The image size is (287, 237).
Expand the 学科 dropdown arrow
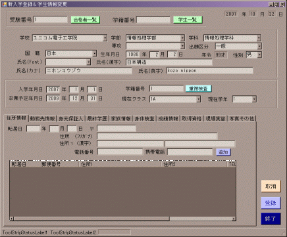(x=259, y=38)
